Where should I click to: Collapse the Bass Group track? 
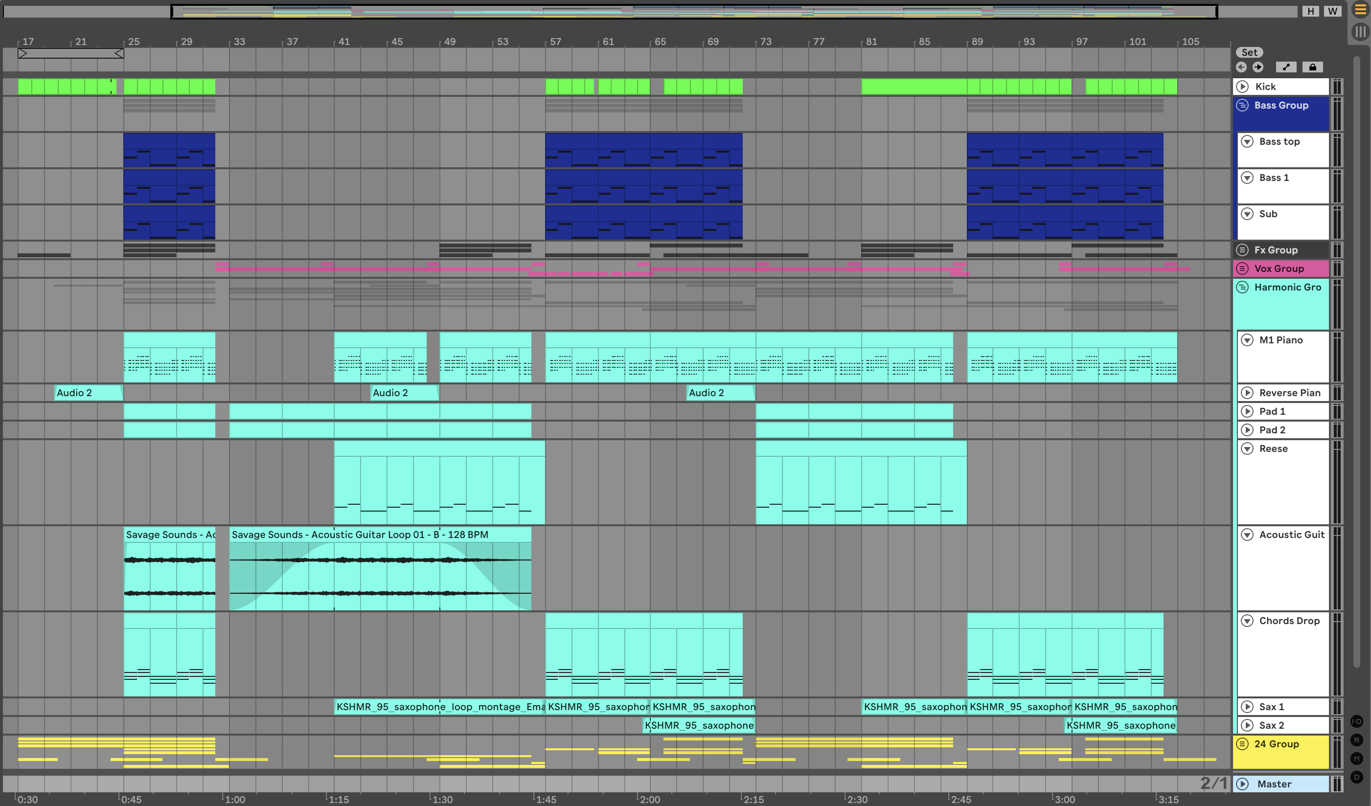tap(1242, 106)
